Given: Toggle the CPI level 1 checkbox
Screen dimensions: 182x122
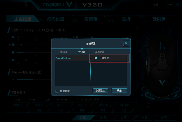Looking at the screenshot, I should point(13,37).
